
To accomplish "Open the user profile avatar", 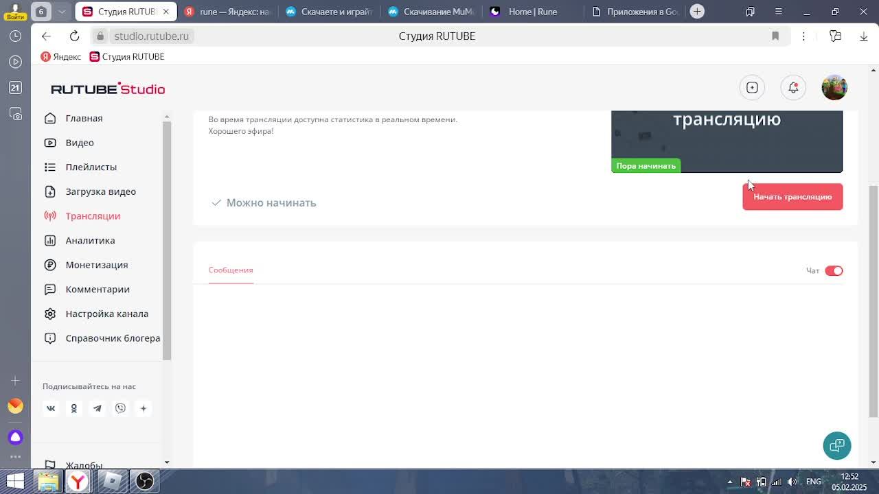I will [x=834, y=88].
